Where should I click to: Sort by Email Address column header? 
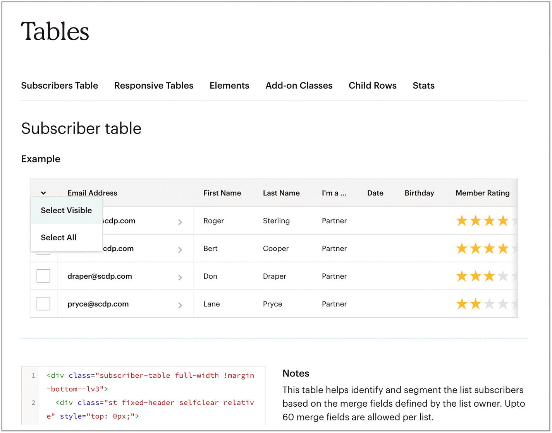(92, 193)
